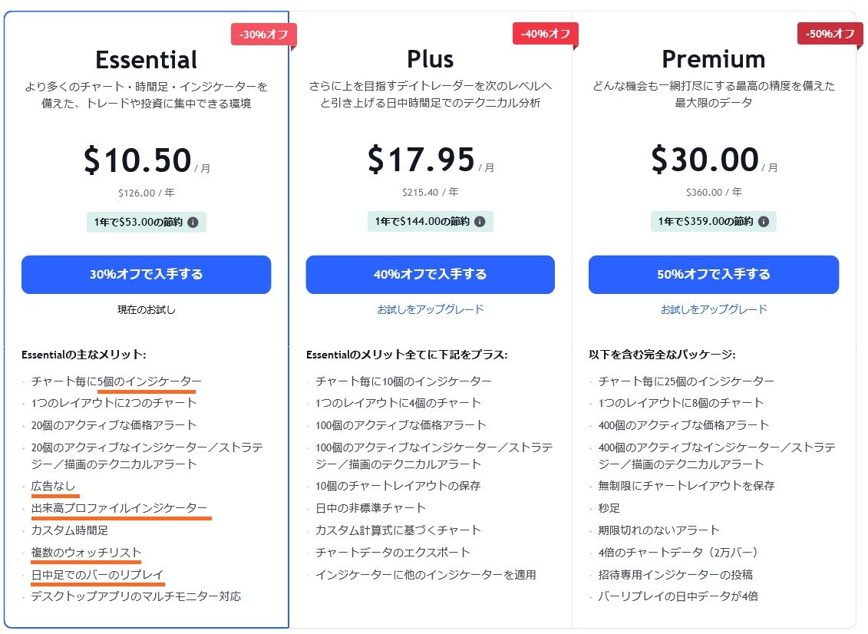Image resolution: width=868 pixels, height=634 pixels.
Task: Select the Essential plan heading
Action: click(147, 59)
